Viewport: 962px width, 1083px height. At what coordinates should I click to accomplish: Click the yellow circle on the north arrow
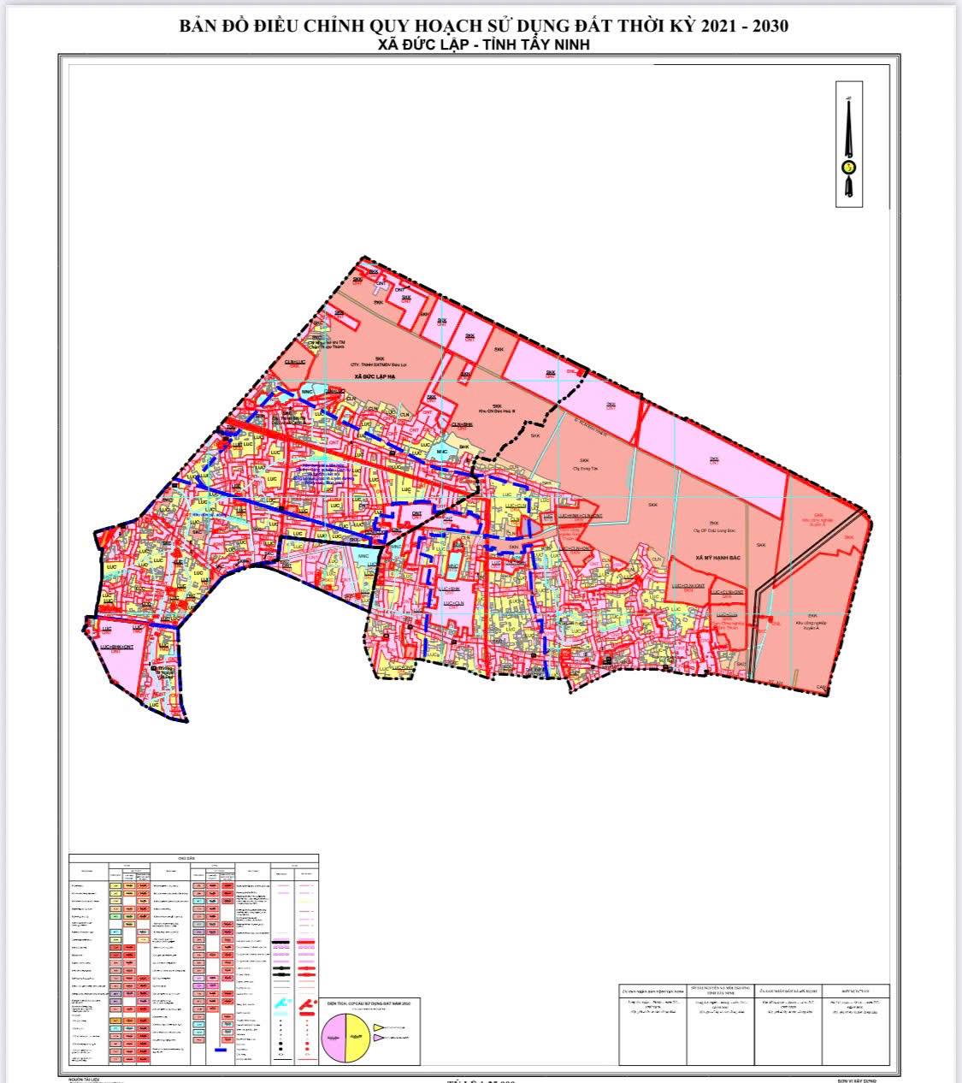coord(849,168)
